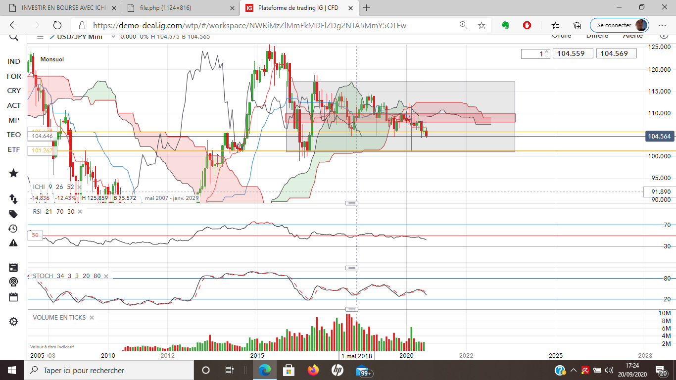Open the settings gear in left sidebar

pyautogui.click(x=13, y=321)
